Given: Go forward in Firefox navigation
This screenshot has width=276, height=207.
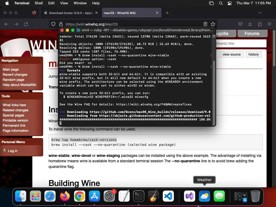Looking at the screenshot, I should click(16, 24).
